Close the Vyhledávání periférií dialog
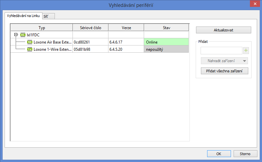Viewport: 262px width, 162px height. click(x=255, y=4)
